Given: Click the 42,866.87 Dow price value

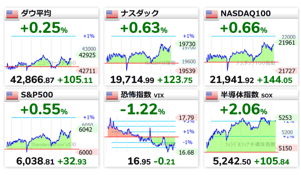Looking at the screenshot, I should 32,80.
